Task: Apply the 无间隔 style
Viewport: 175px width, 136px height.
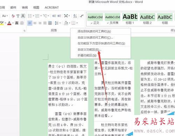Action: [x=113, y=19]
